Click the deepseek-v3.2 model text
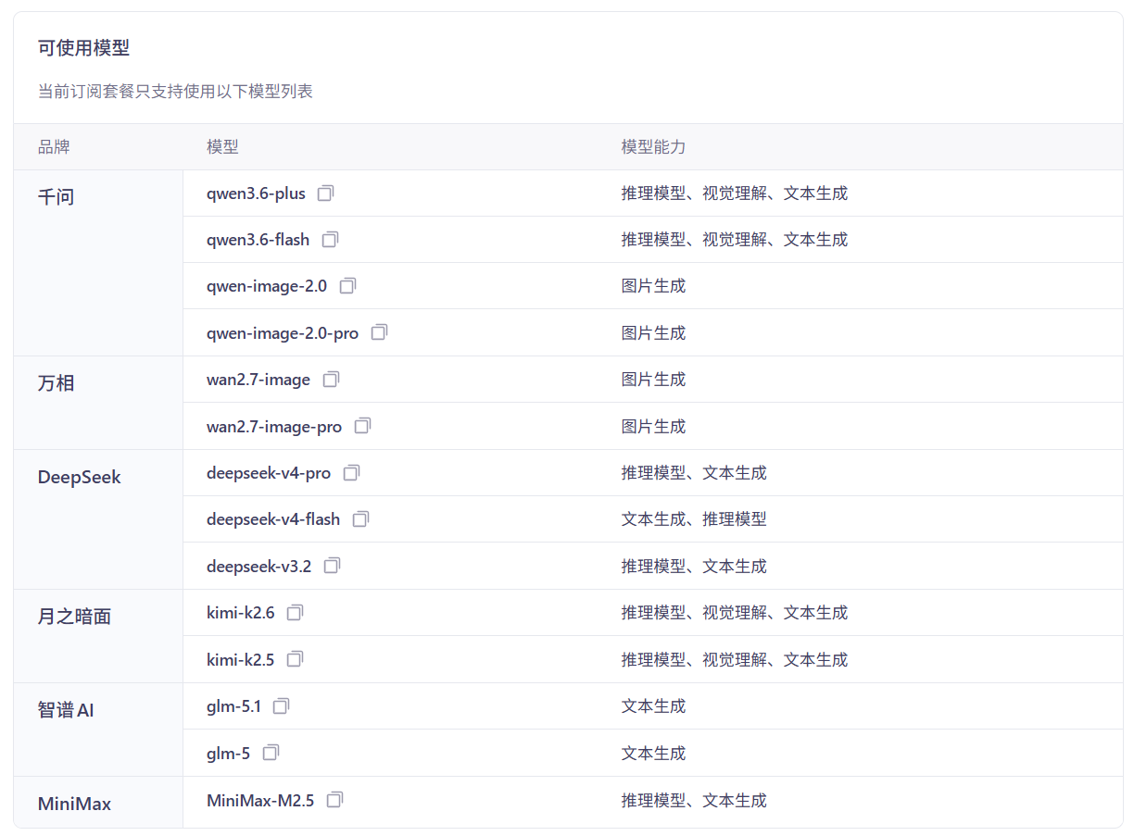The image size is (1134, 836). point(259,566)
